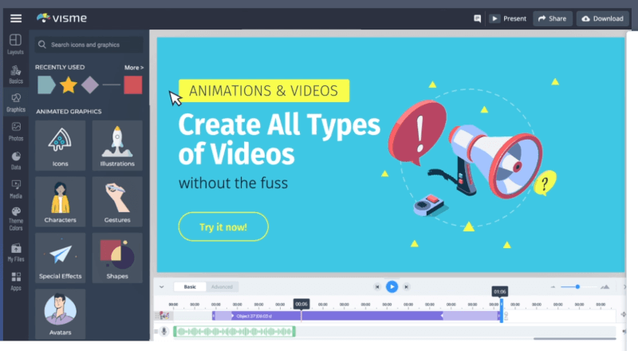Open the Data charts panel

(15, 160)
